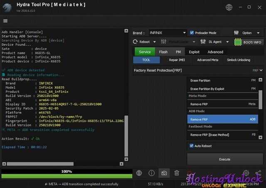Expand the Reboot dropdown arrow

click(154, 42)
